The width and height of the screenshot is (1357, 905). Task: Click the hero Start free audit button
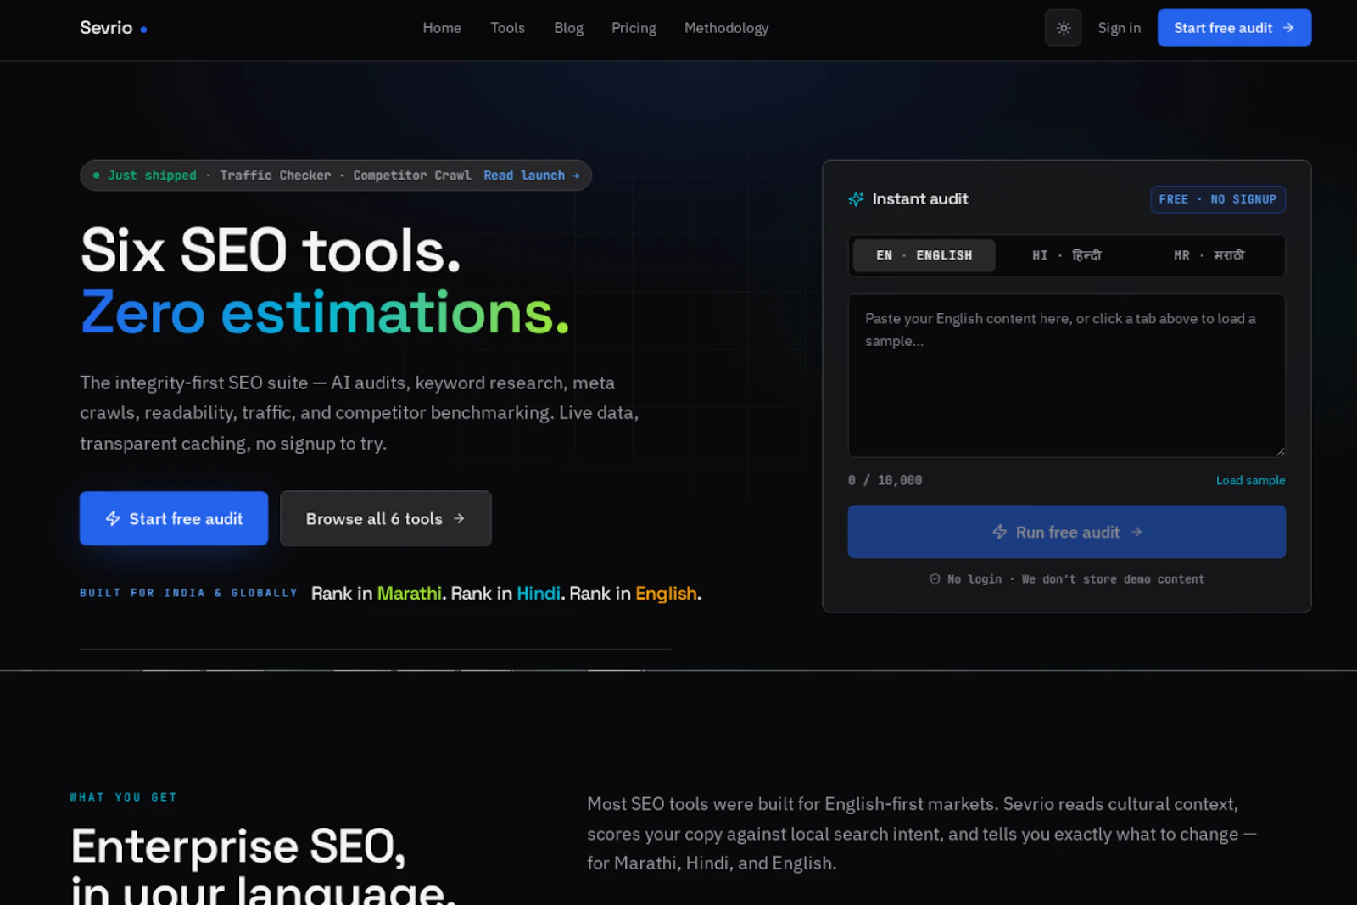(174, 518)
